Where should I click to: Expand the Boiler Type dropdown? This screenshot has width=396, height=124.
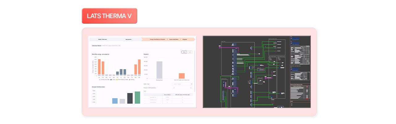(182, 84)
